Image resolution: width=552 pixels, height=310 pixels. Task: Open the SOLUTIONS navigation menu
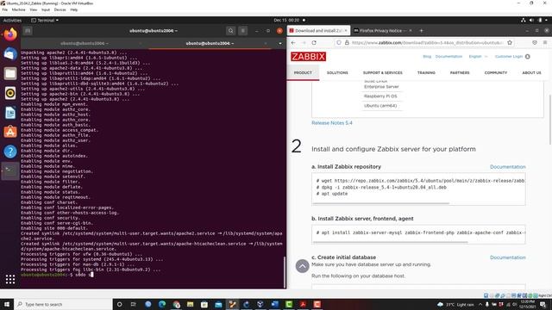[337, 72]
